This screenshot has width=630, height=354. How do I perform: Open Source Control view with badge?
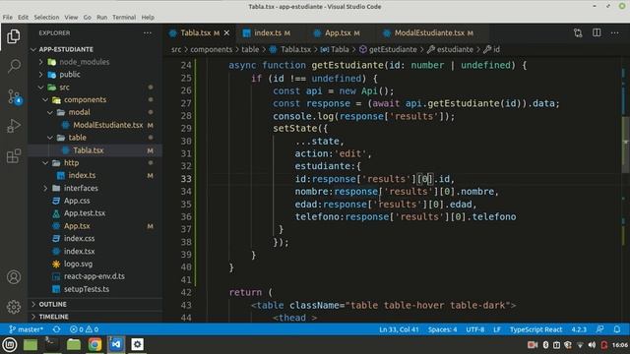[15, 96]
